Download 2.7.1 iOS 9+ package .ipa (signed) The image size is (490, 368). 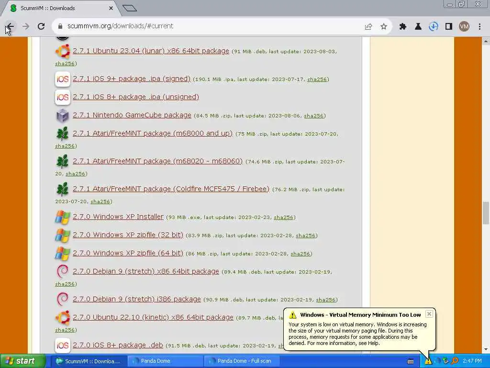coord(132,79)
